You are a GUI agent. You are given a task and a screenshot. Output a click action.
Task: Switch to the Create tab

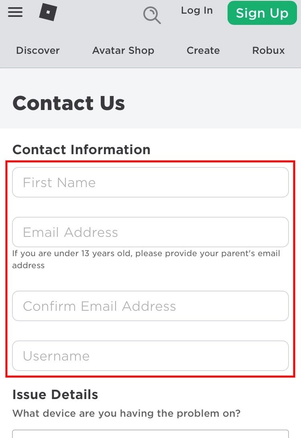(203, 51)
